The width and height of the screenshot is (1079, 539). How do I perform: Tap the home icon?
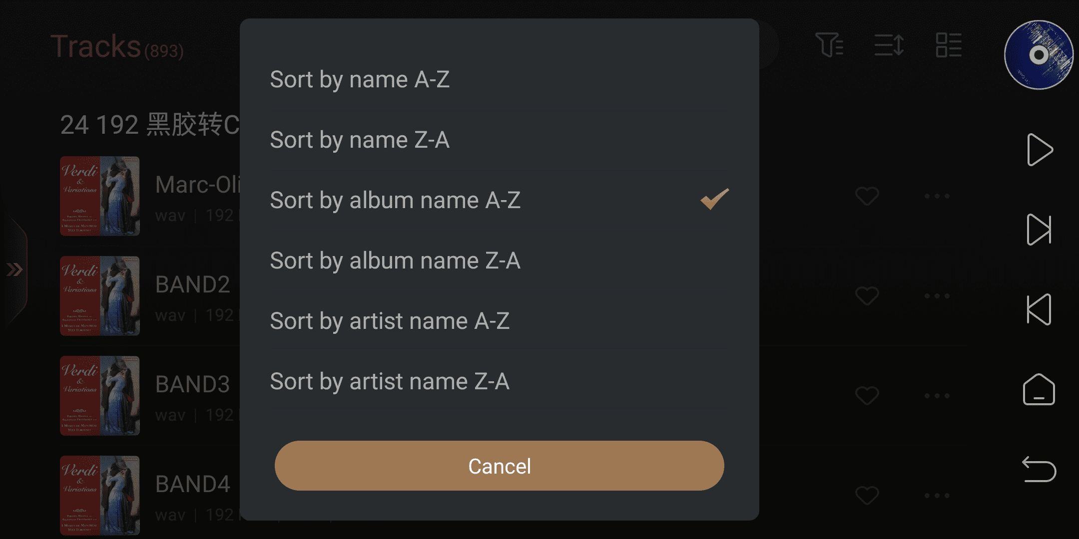[1039, 390]
